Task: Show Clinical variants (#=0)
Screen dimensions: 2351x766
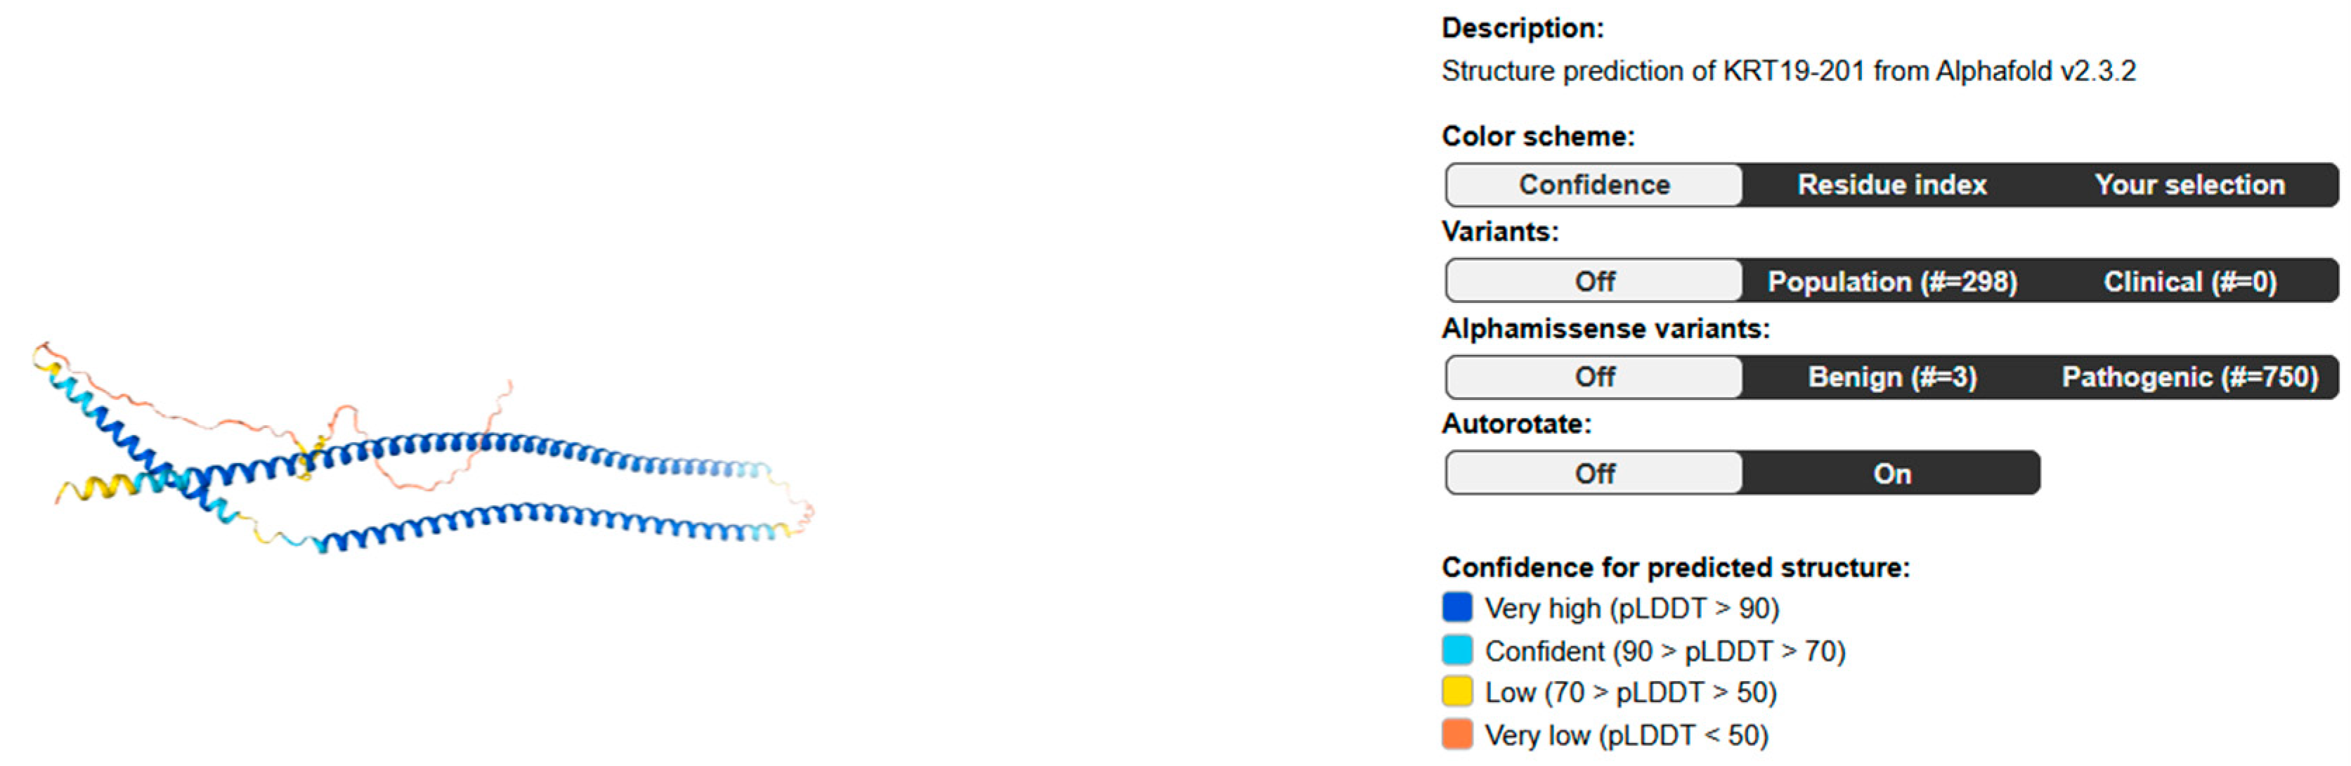Action: [2189, 281]
